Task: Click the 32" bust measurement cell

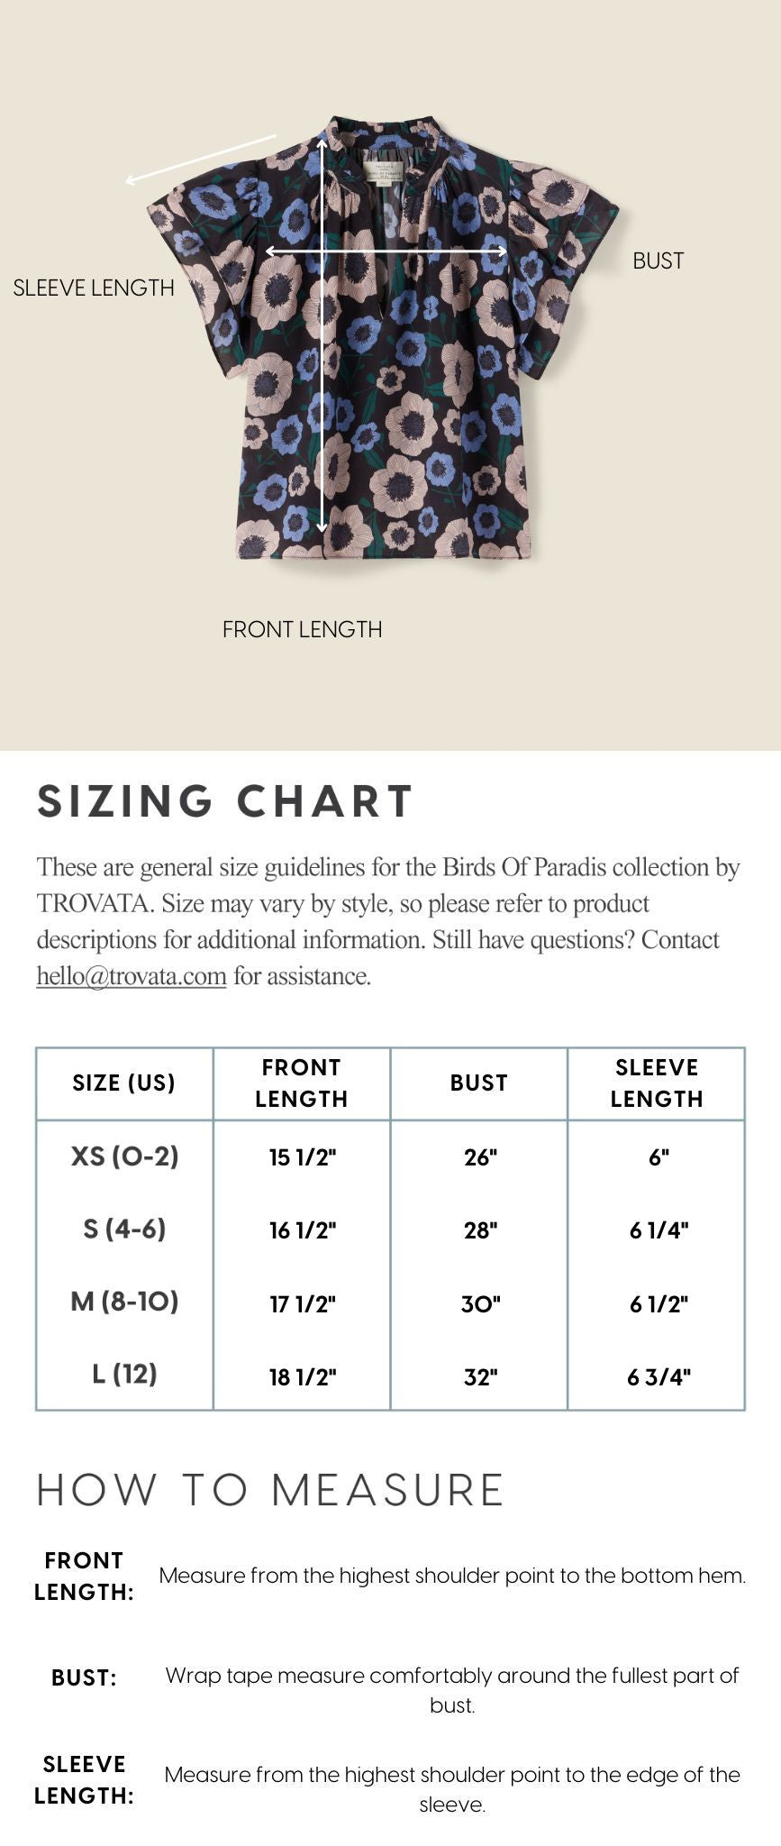Action: 481,1377
